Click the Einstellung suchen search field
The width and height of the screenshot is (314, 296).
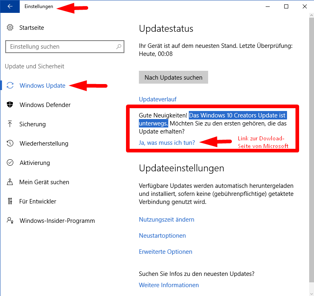tap(65, 47)
